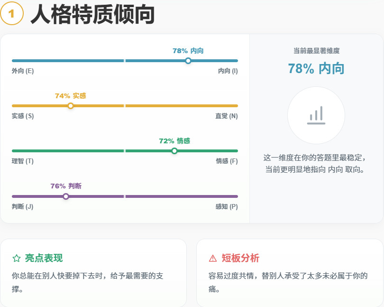Click the 72% 情感 slider marker

pyautogui.click(x=174, y=150)
